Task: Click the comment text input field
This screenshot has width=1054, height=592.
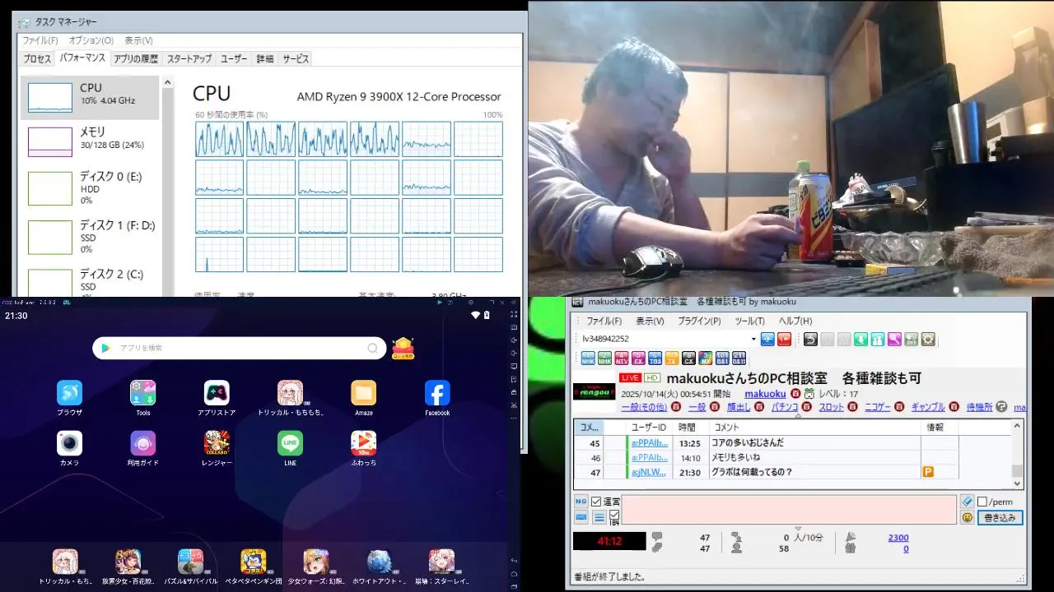Action: [x=788, y=509]
